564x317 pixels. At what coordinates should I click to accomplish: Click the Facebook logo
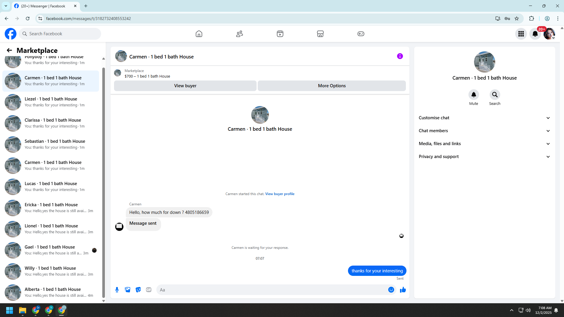[x=11, y=34]
